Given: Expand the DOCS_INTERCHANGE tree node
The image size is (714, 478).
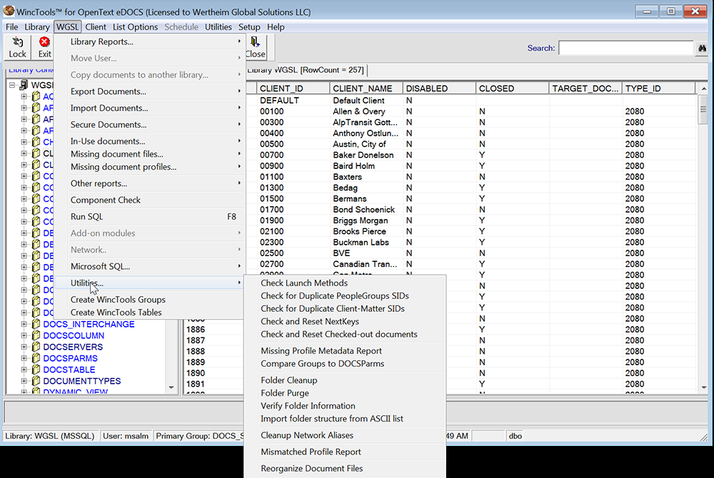Looking at the screenshot, I should click(24, 324).
